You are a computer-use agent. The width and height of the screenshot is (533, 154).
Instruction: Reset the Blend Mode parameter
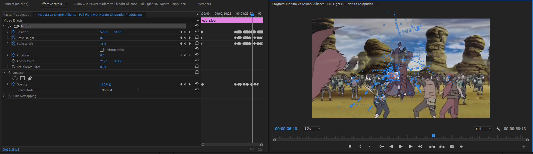tap(197, 90)
